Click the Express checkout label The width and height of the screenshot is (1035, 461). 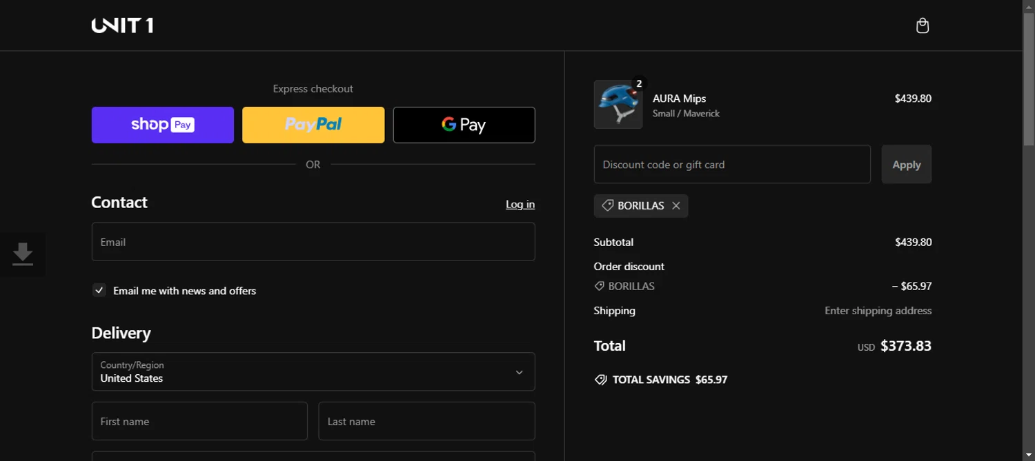pos(313,89)
